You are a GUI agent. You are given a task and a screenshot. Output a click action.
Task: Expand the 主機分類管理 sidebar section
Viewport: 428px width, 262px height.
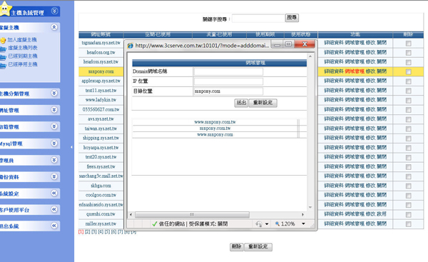(54, 93)
